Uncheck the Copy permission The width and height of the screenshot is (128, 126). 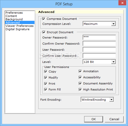point(46,71)
